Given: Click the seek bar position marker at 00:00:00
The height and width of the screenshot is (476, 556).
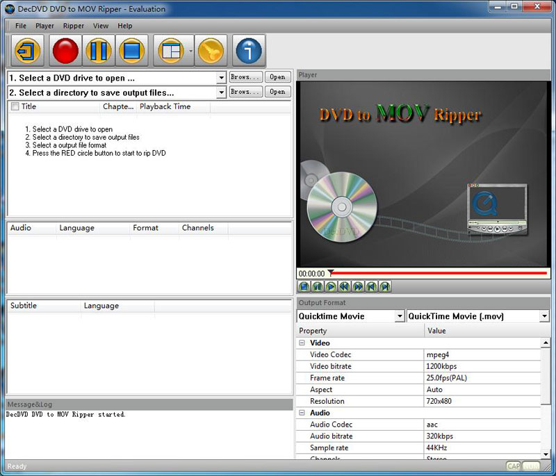Looking at the screenshot, I should [x=331, y=272].
